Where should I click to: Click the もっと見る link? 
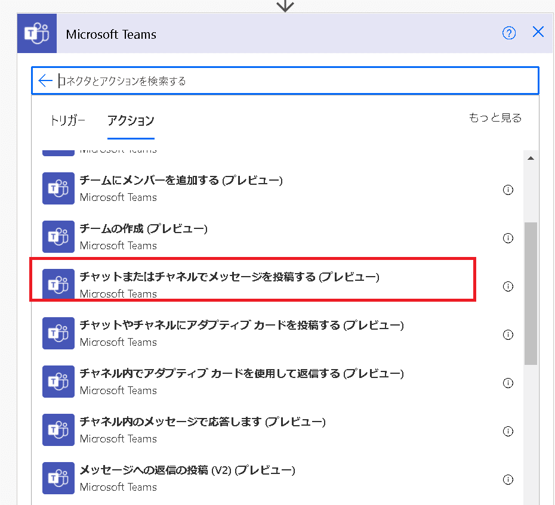[x=495, y=117]
